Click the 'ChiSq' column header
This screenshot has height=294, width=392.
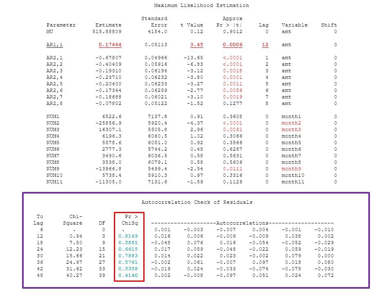[130, 223]
